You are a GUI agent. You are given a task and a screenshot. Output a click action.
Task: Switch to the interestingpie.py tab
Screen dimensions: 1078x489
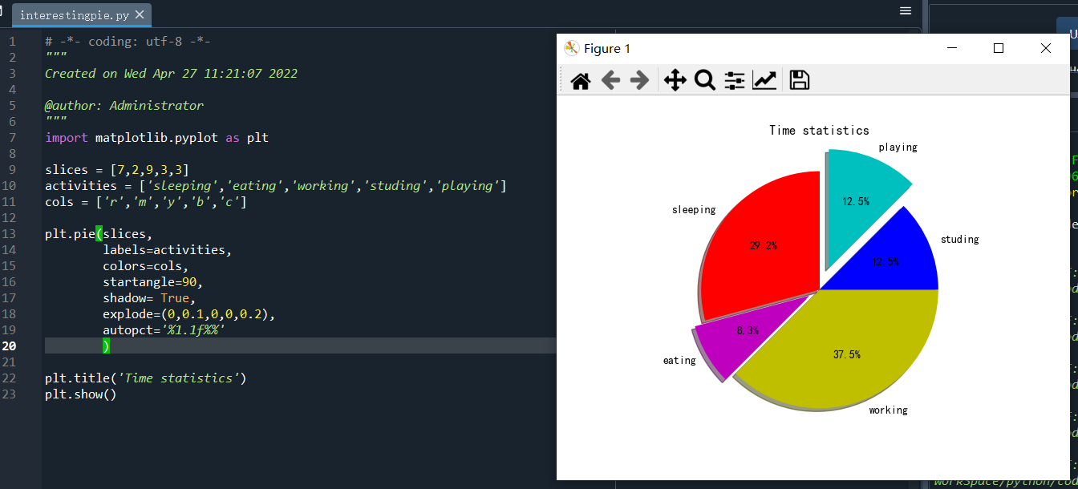click(x=74, y=15)
